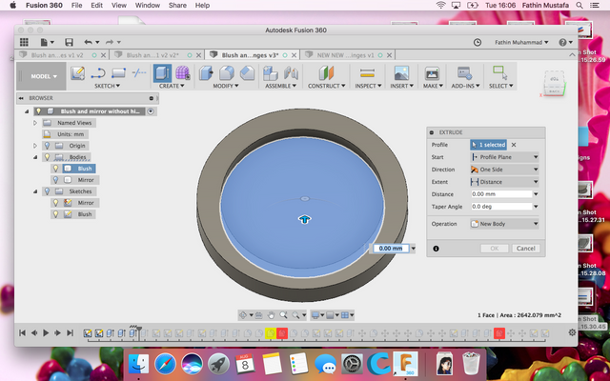Screen dimensions: 610x381
Task: Click the Insert image icon
Action: point(401,73)
